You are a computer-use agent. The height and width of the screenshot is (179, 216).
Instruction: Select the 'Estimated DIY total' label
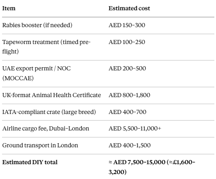(30, 162)
